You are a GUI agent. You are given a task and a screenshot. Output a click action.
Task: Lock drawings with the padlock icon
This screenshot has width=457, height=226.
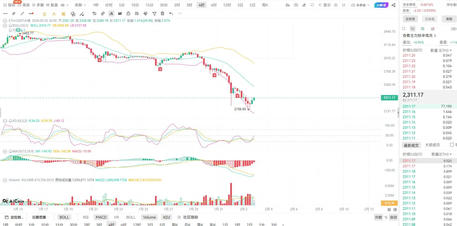tap(128, 14)
